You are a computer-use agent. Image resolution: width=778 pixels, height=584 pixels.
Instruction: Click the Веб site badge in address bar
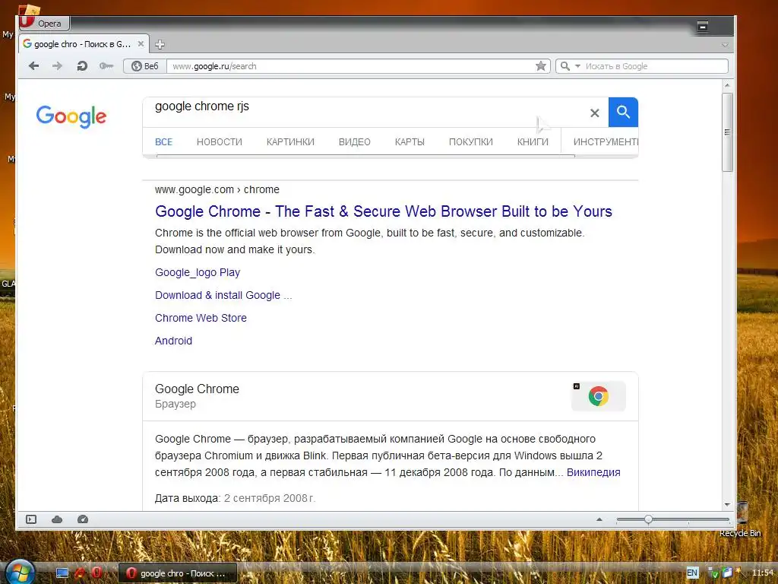tap(145, 66)
